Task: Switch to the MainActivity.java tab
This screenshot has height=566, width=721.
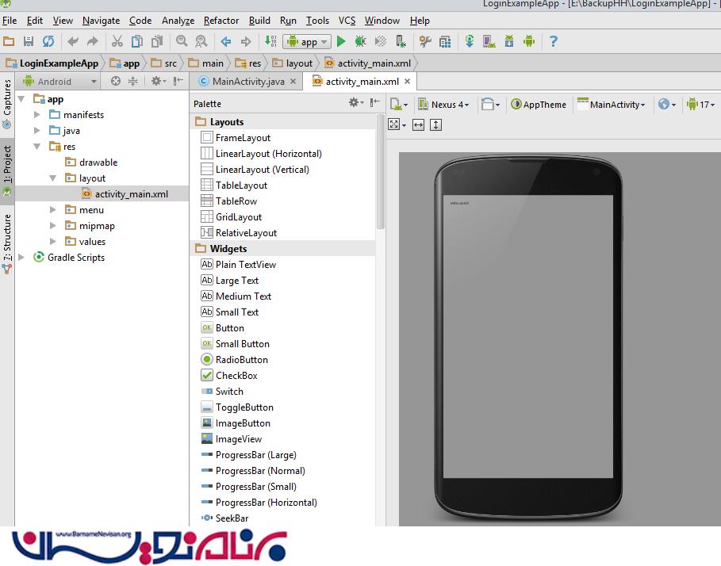Action: tap(247, 82)
